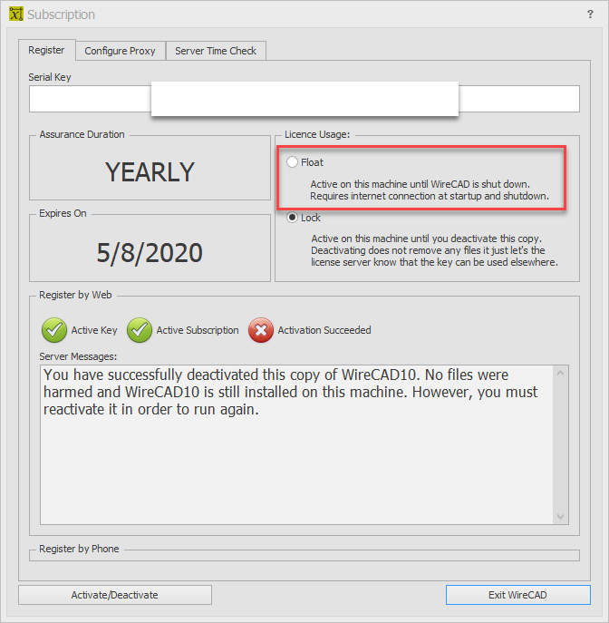The image size is (609, 623).
Task: Open the help question mark button
Action: [590, 15]
